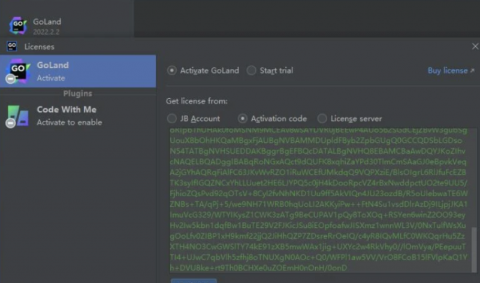Open the Buy license link
This screenshot has width=480, height=283.
(448, 71)
